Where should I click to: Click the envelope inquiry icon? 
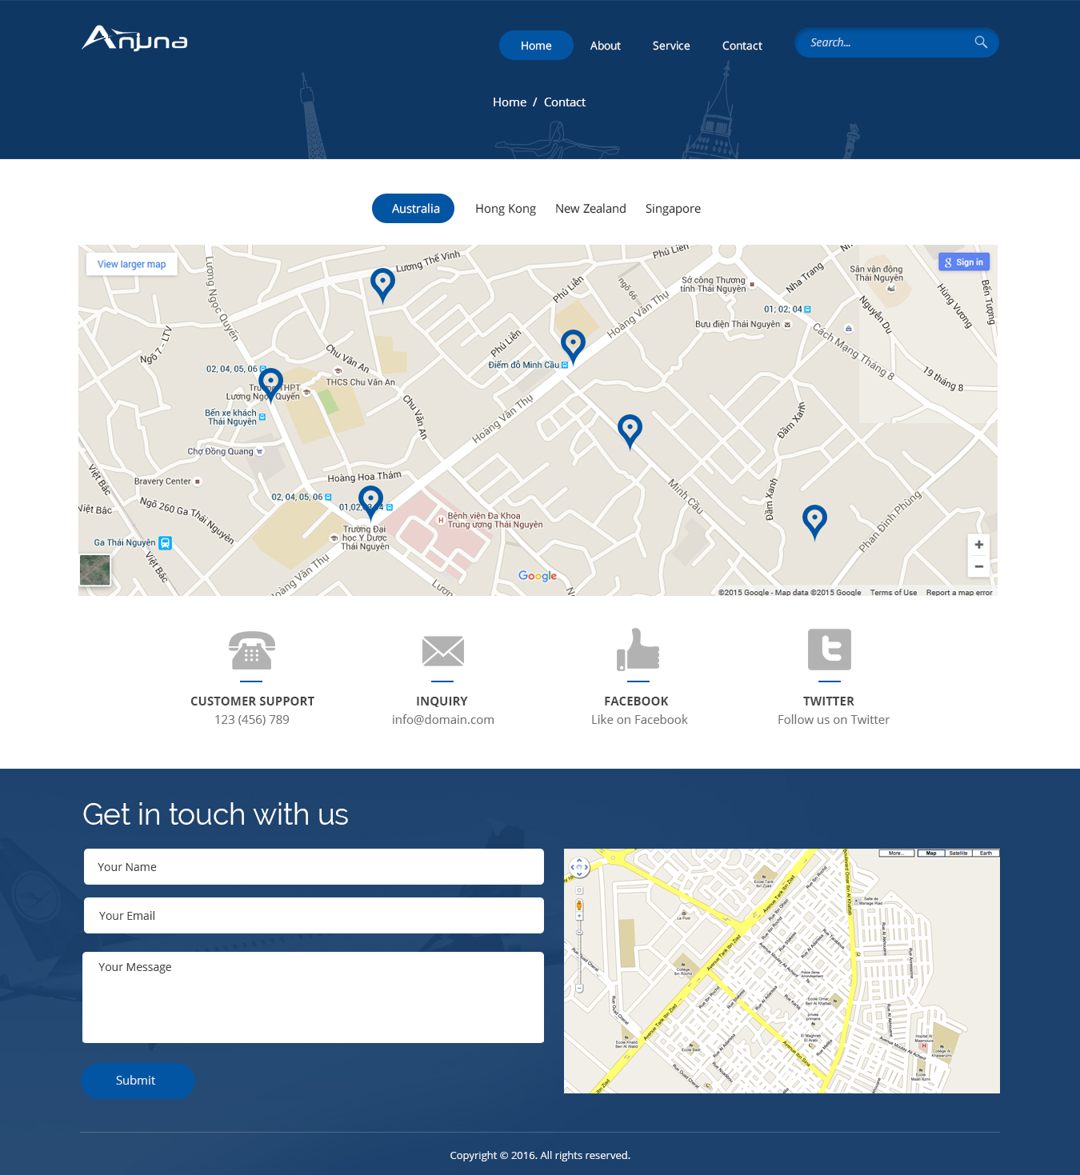[x=442, y=649]
